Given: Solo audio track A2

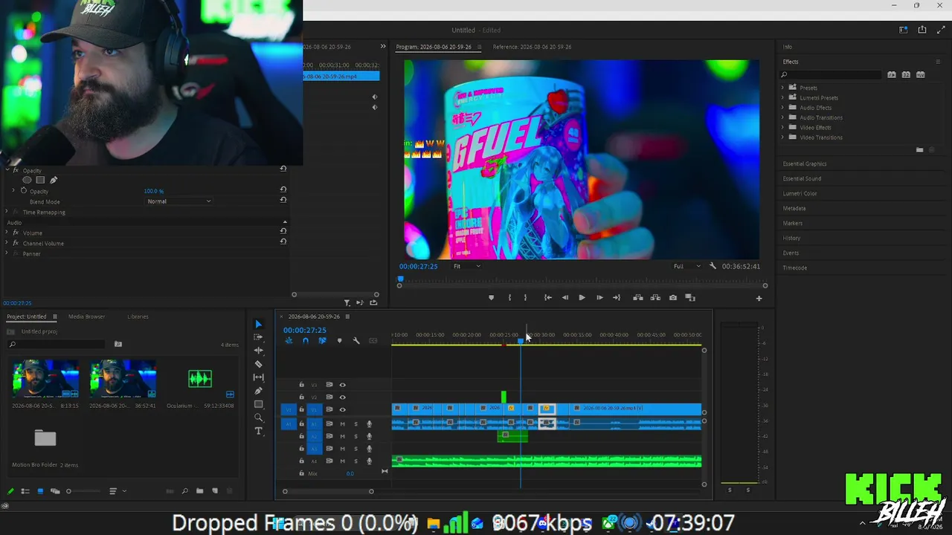Looking at the screenshot, I should pos(356,436).
